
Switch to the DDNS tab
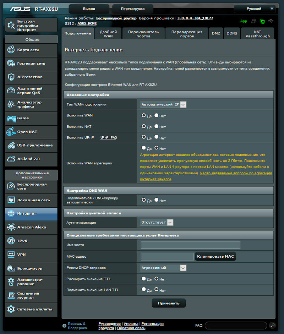pyautogui.click(x=232, y=33)
